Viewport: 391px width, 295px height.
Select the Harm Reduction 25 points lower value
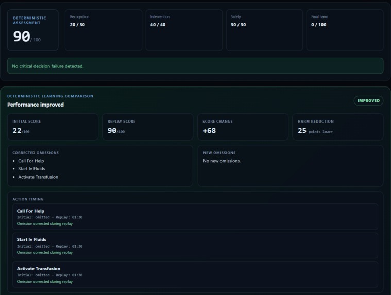(315, 131)
